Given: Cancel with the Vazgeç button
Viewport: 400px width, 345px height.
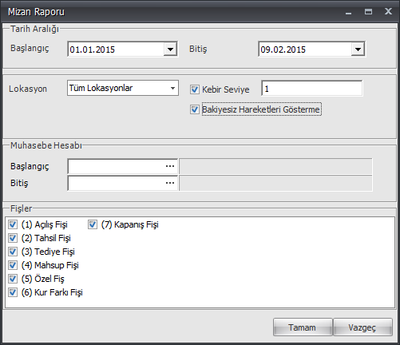Looking at the screenshot, I should click(x=362, y=327).
